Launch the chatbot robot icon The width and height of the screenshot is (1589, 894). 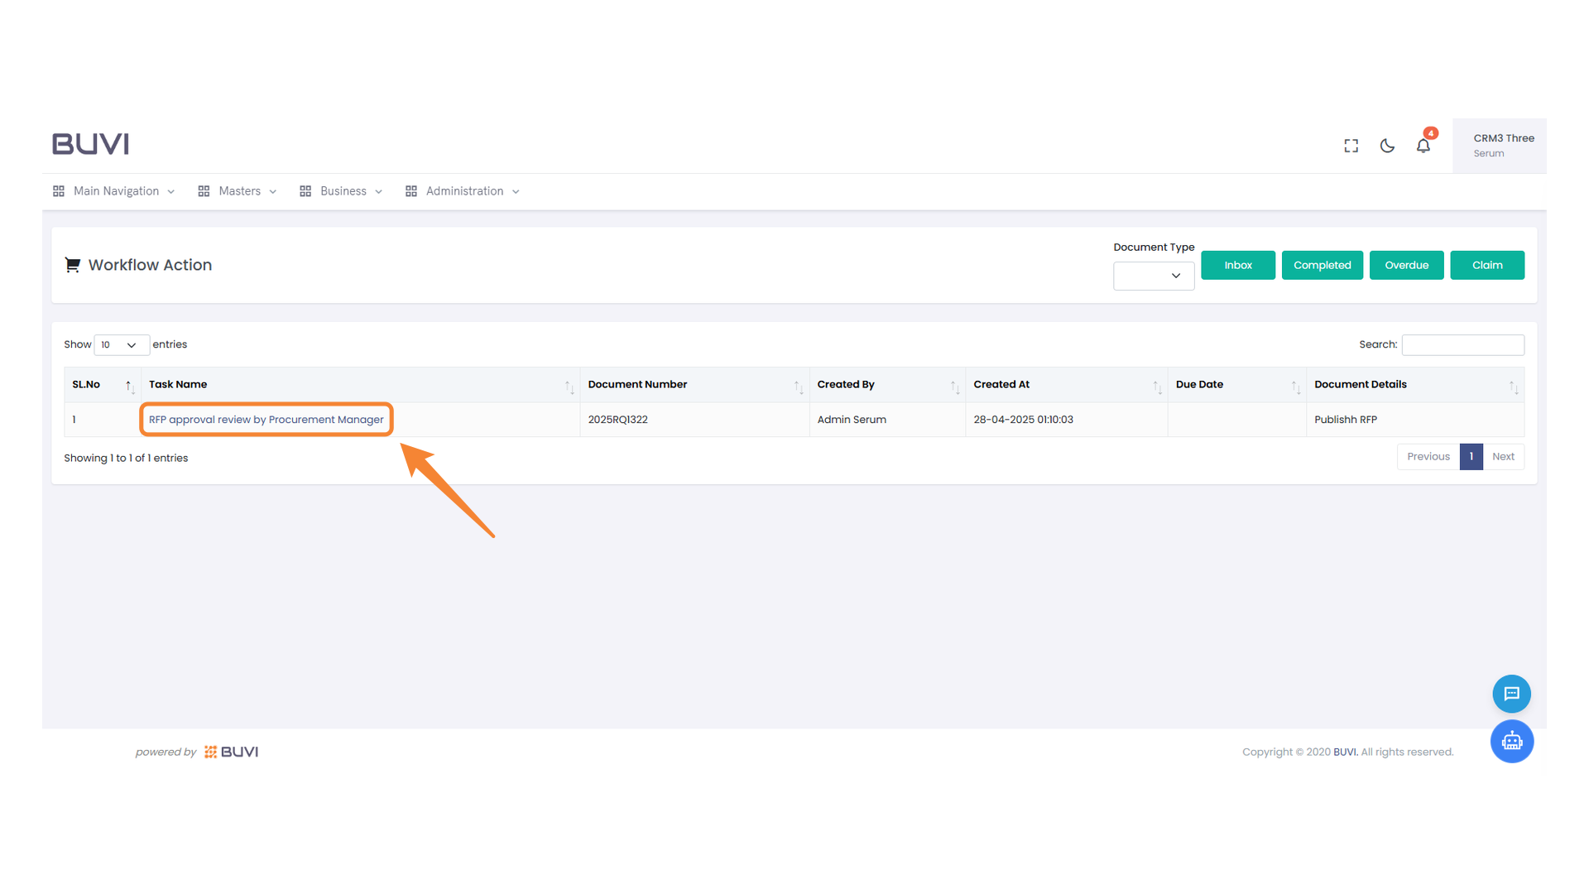1511,742
